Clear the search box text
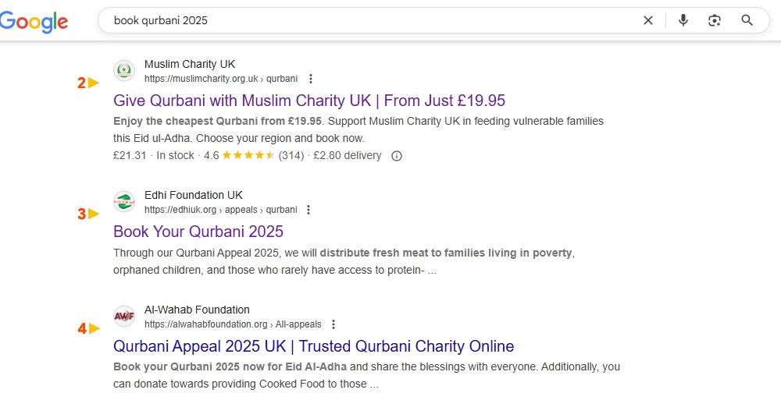 click(x=647, y=21)
